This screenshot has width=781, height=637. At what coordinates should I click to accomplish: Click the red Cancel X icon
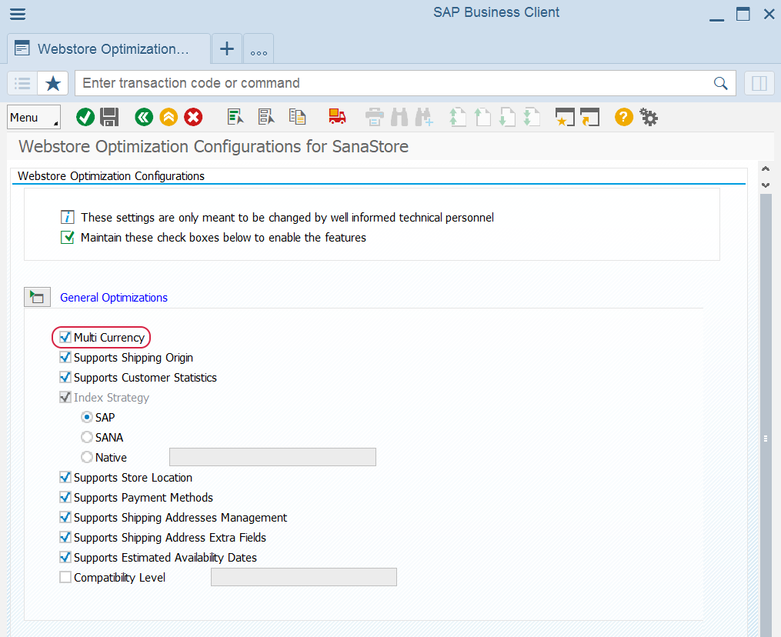point(193,118)
